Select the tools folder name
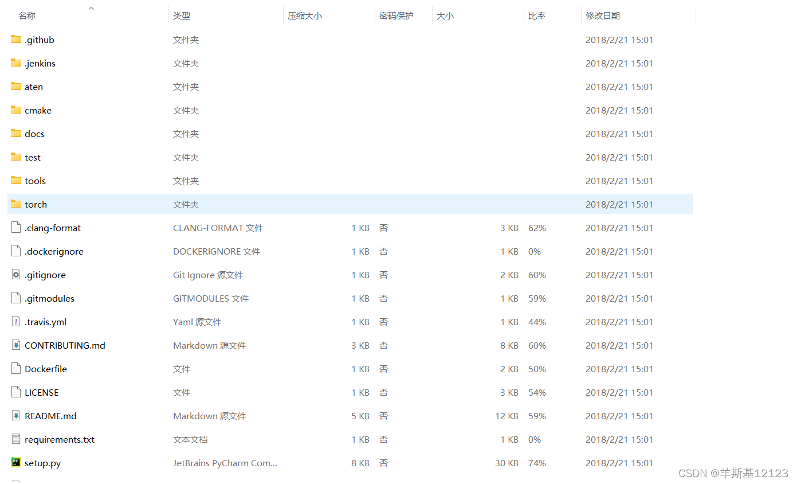Screen dimensions: 797x484 tap(35, 181)
